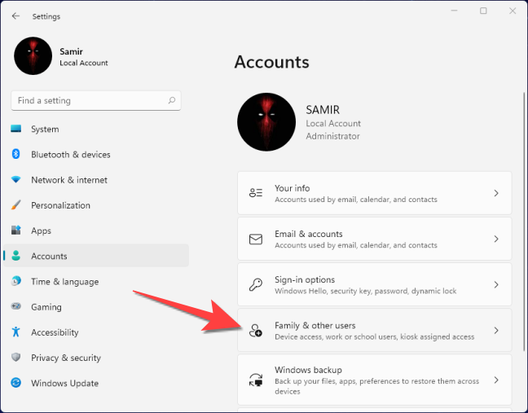The width and height of the screenshot is (528, 413).
Task: Select the Accounts label in sidebar
Action: click(x=49, y=256)
